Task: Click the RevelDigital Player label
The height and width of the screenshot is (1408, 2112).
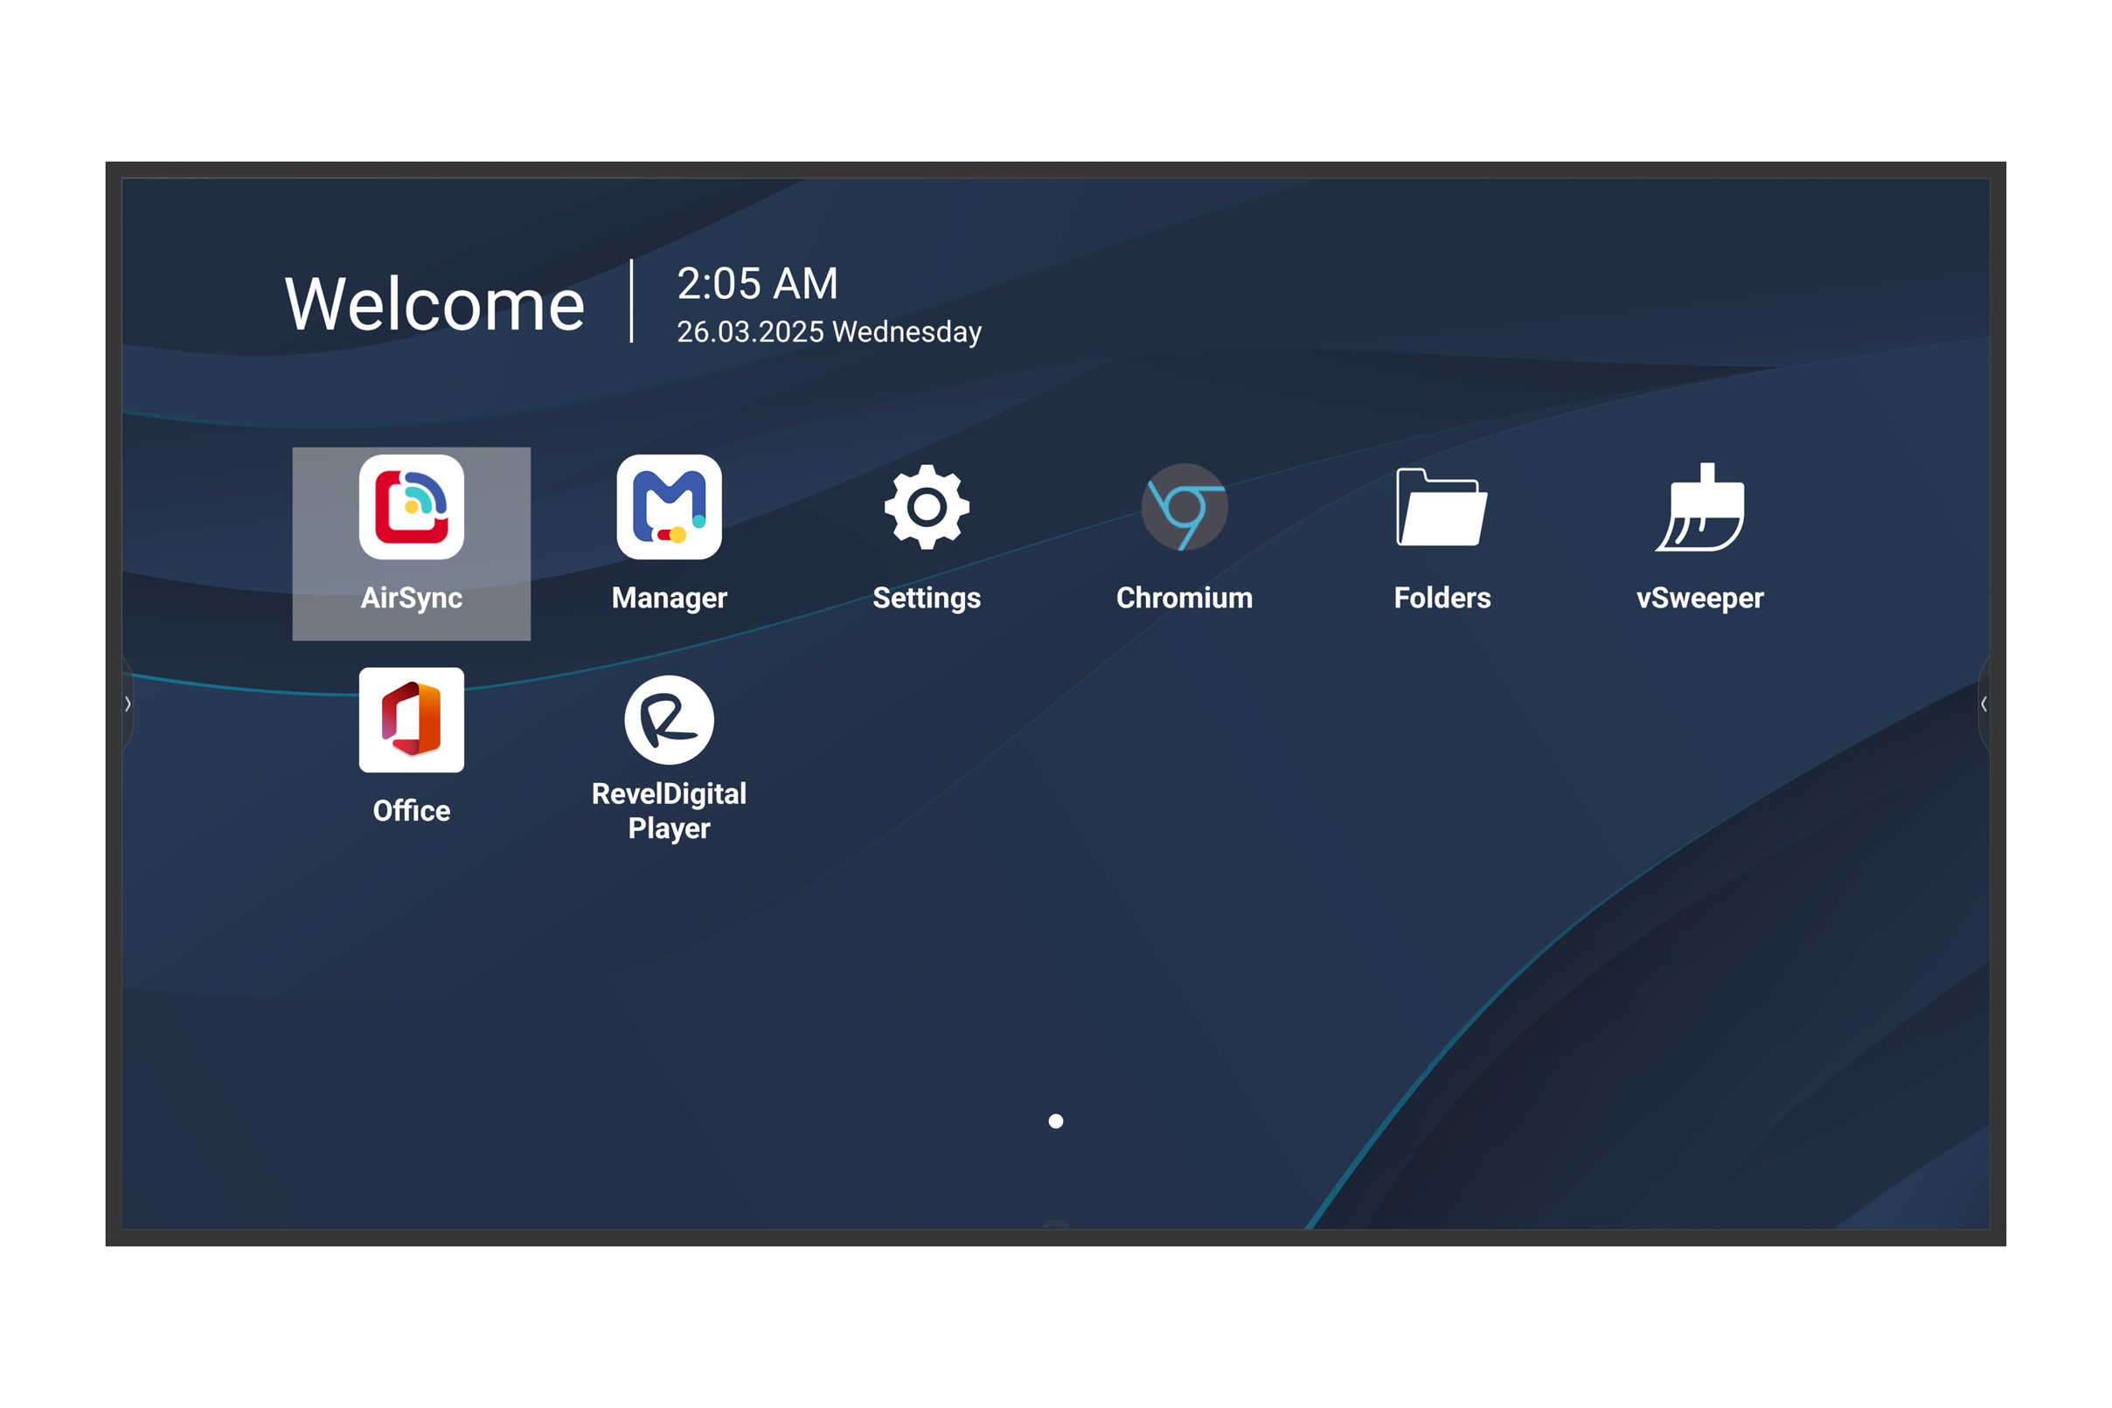Action: coord(669,811)
